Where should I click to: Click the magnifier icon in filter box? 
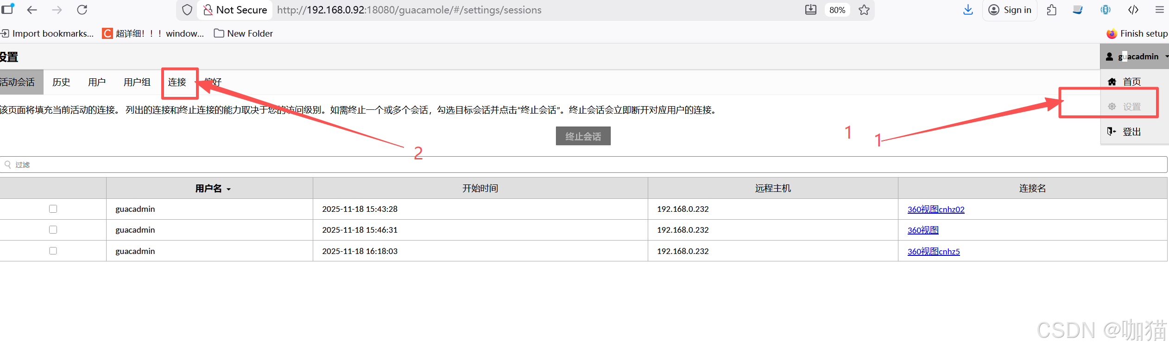8,165
